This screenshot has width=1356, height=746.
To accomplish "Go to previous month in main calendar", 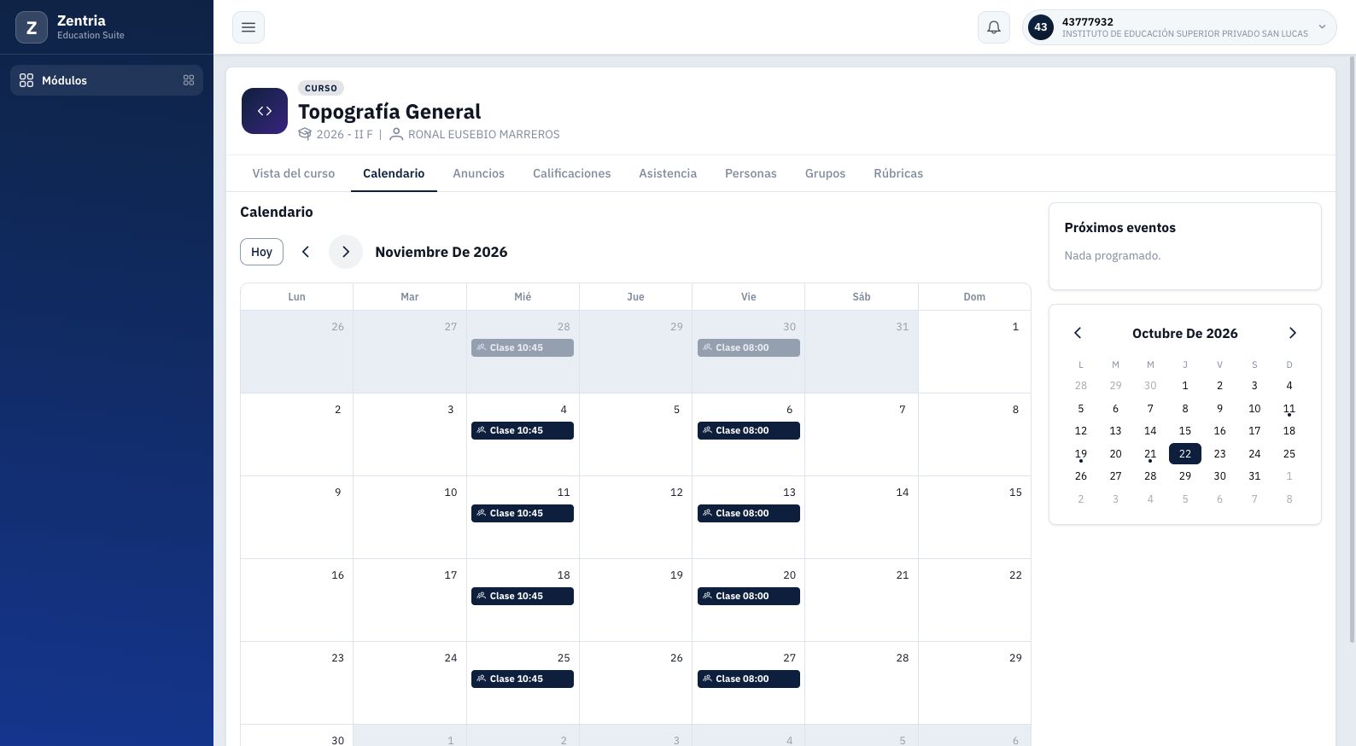I will (306, 252).
